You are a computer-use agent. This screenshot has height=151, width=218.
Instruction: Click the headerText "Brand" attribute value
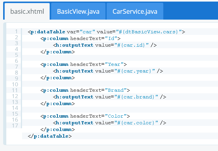(116, 90)
